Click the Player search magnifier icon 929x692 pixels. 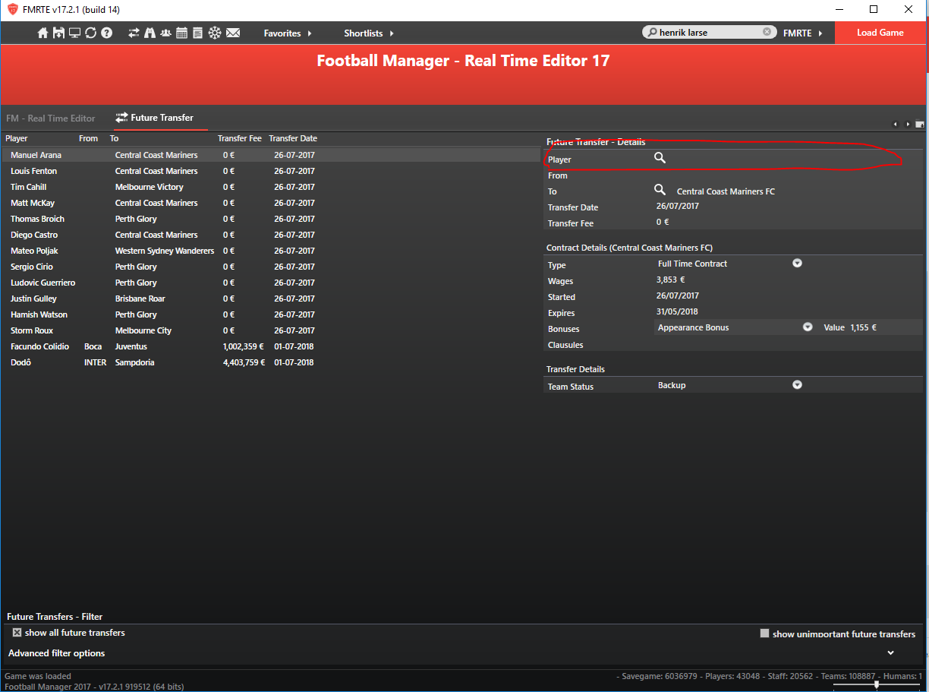[x=660, y=157]
